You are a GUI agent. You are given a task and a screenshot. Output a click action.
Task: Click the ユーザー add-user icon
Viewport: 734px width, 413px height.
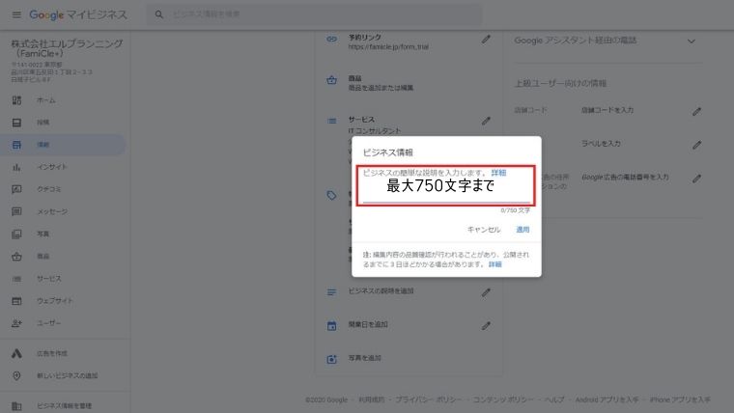pos(16,323)
